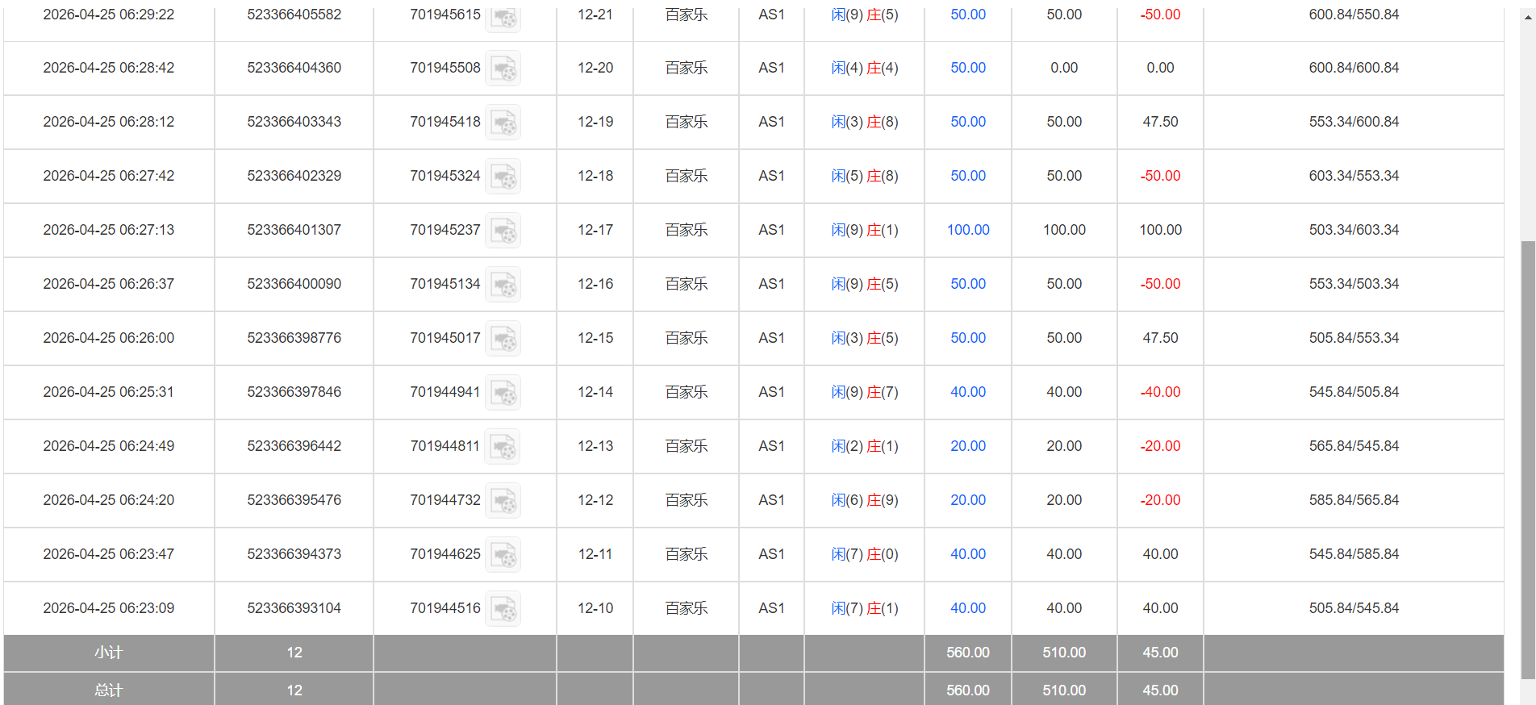
Task: View the replay icon for 701944625
Action: click(503, 555)
